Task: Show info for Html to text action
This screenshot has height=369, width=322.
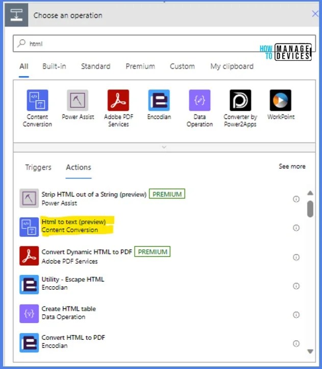Action: pyautogui.click(x=296, y=227)
